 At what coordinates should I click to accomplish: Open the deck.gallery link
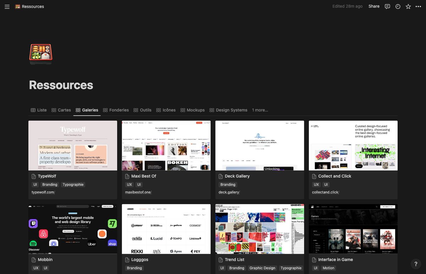tap(229, 192)
